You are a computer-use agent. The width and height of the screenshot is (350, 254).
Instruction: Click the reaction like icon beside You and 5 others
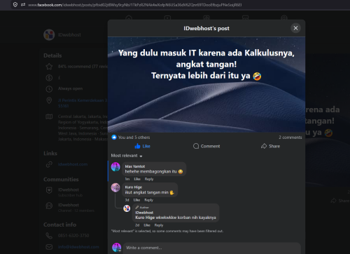(x=114, y=138)
